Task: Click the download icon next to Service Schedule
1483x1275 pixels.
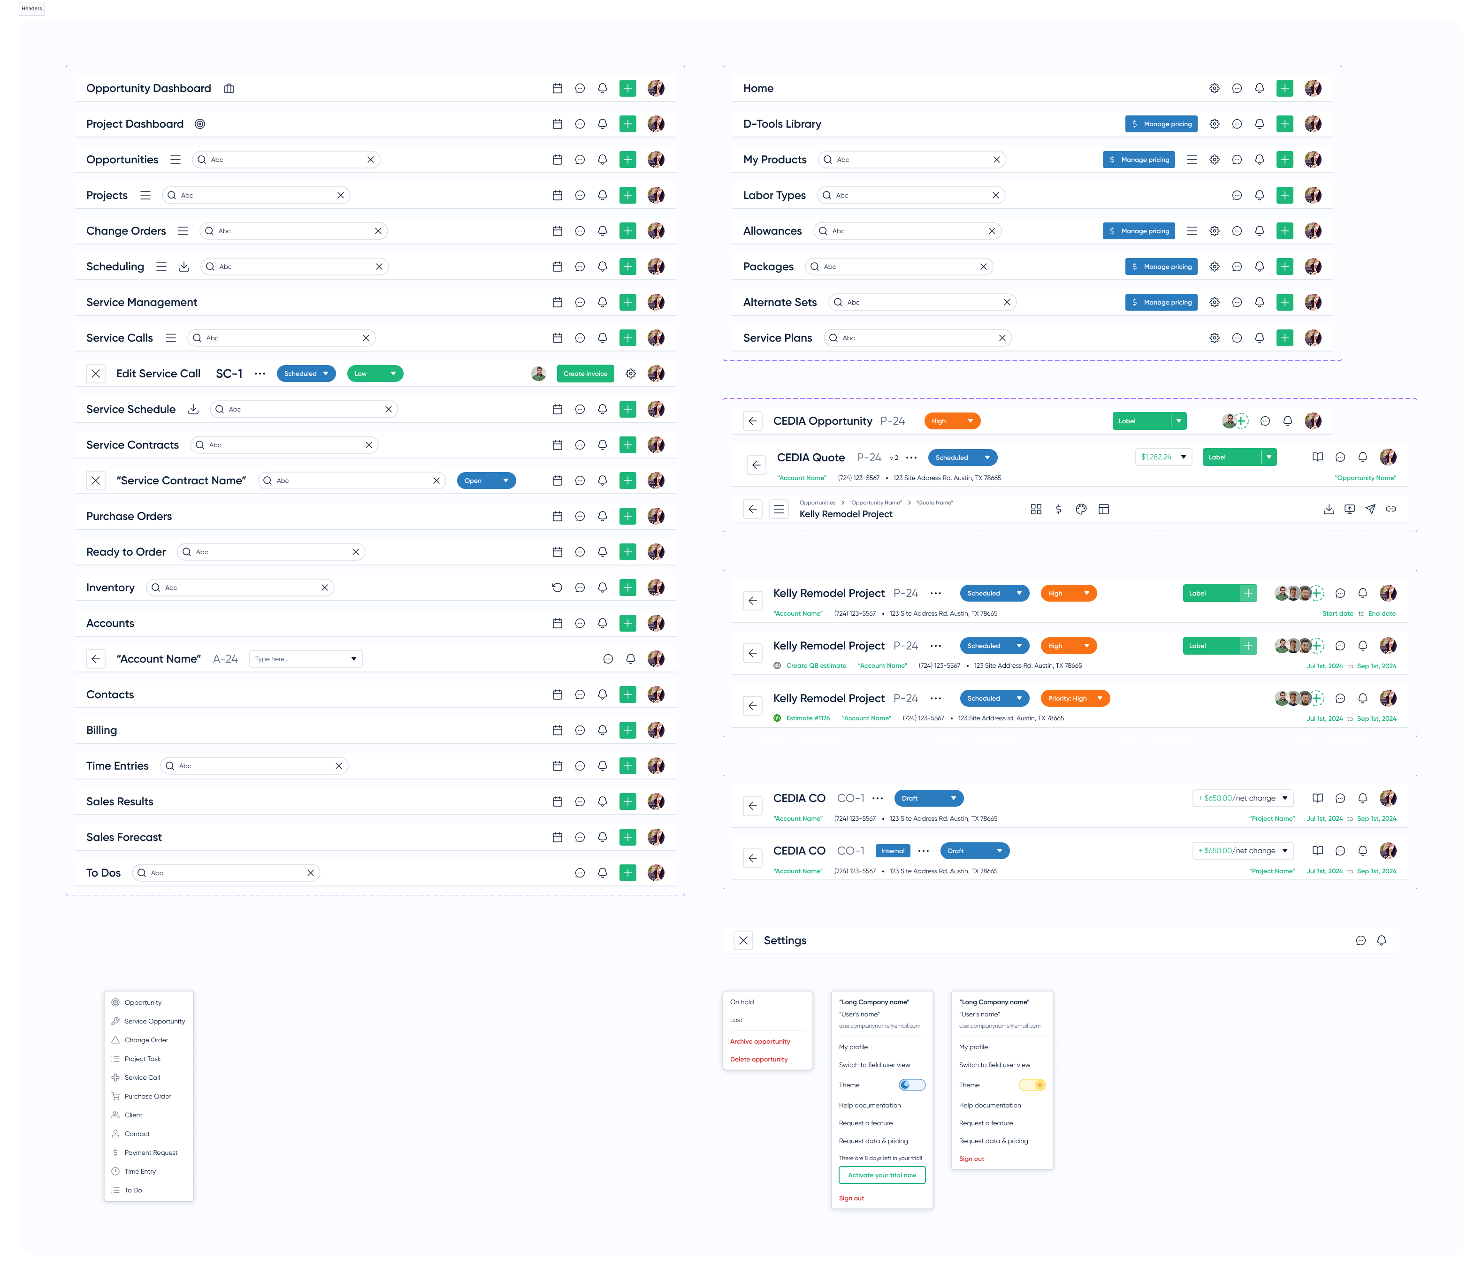Action: 193,409
